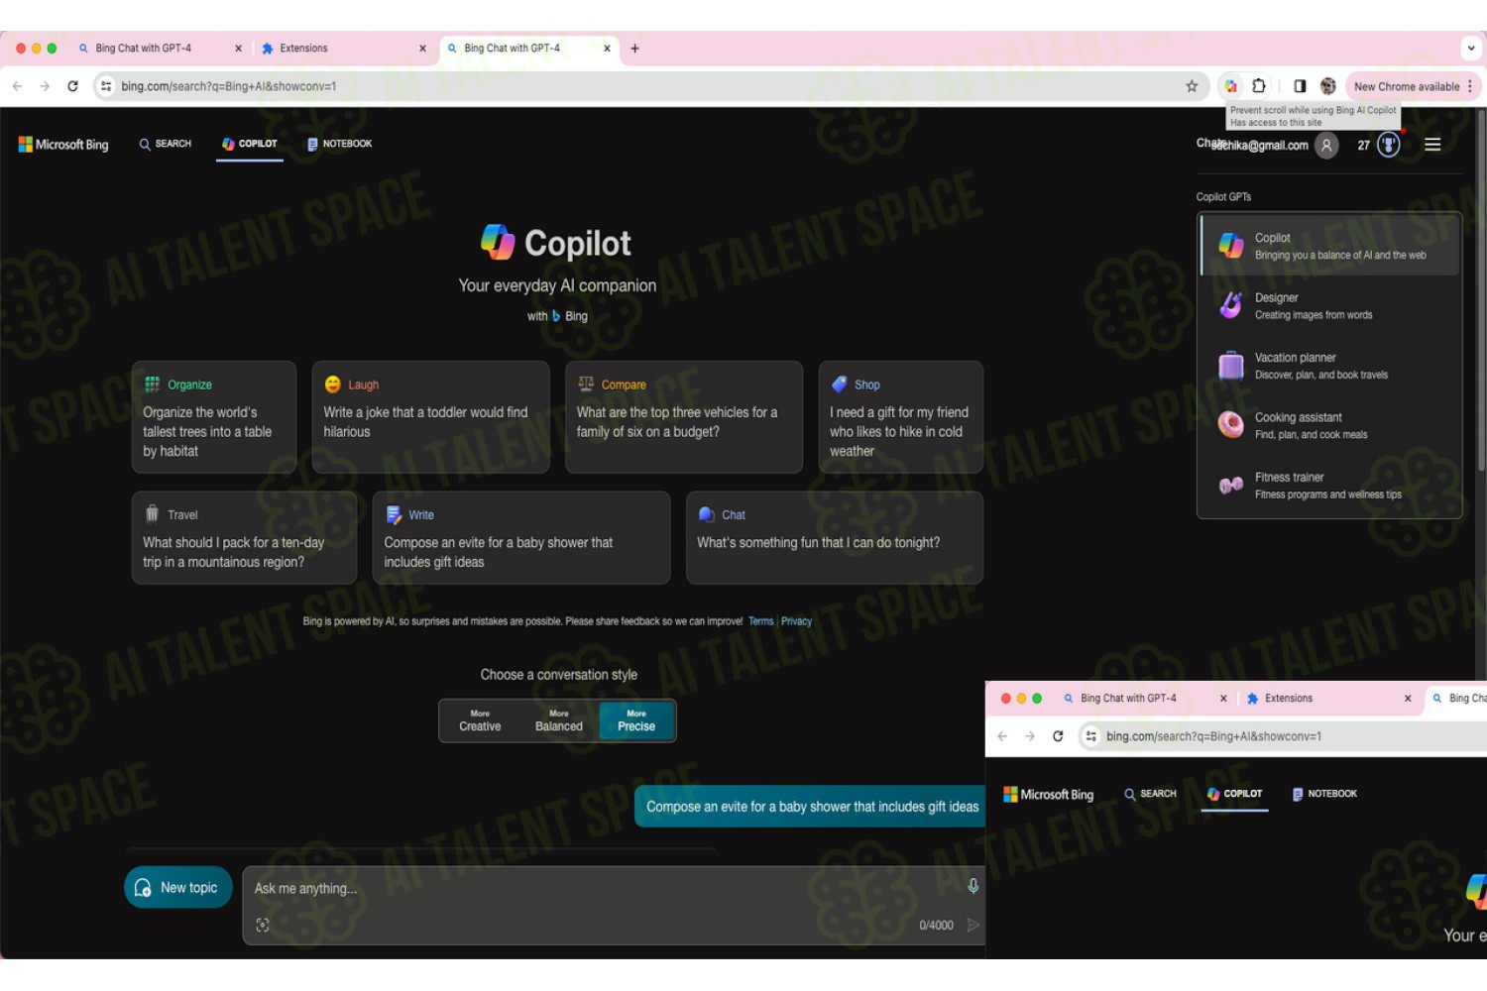Go forward in main window browser
The height and width of the screenshot is (991, 1487).
coord(45,86)
